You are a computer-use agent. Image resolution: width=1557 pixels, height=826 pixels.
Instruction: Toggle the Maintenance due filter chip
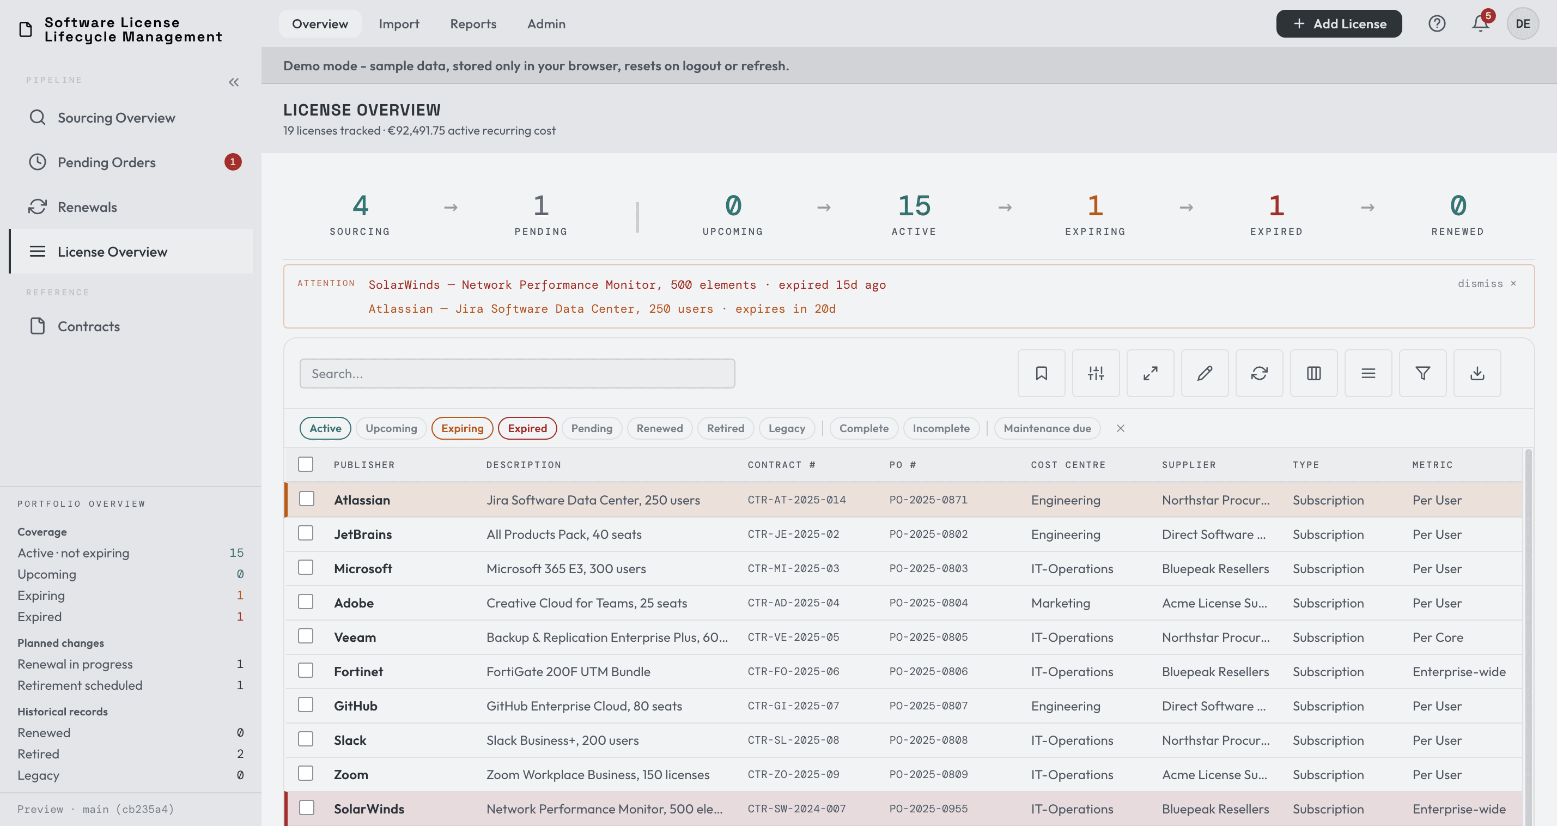[1047, 428]
